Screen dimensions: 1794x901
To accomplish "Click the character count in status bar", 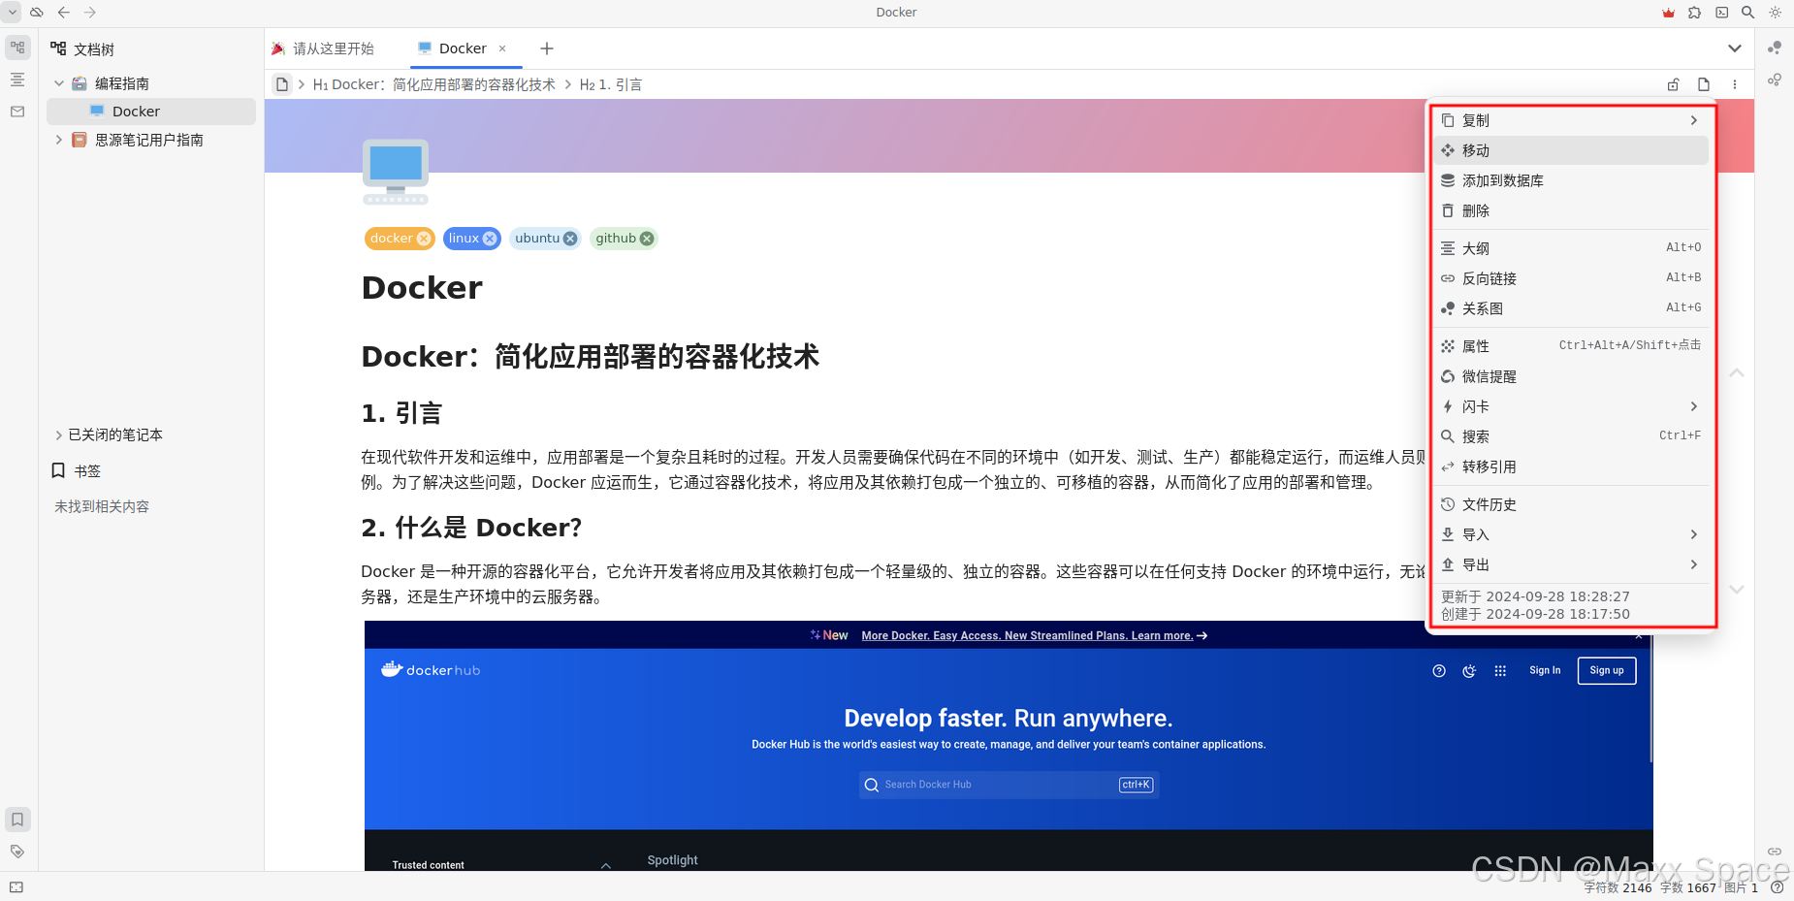I will (1618, 887).
